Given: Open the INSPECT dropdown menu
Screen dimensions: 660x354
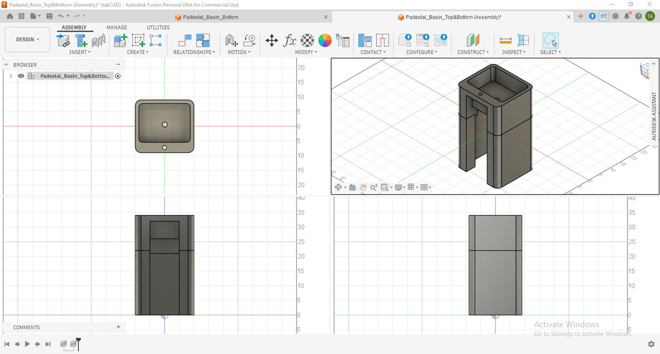Looking at the screenshot, I should point(514,52).
